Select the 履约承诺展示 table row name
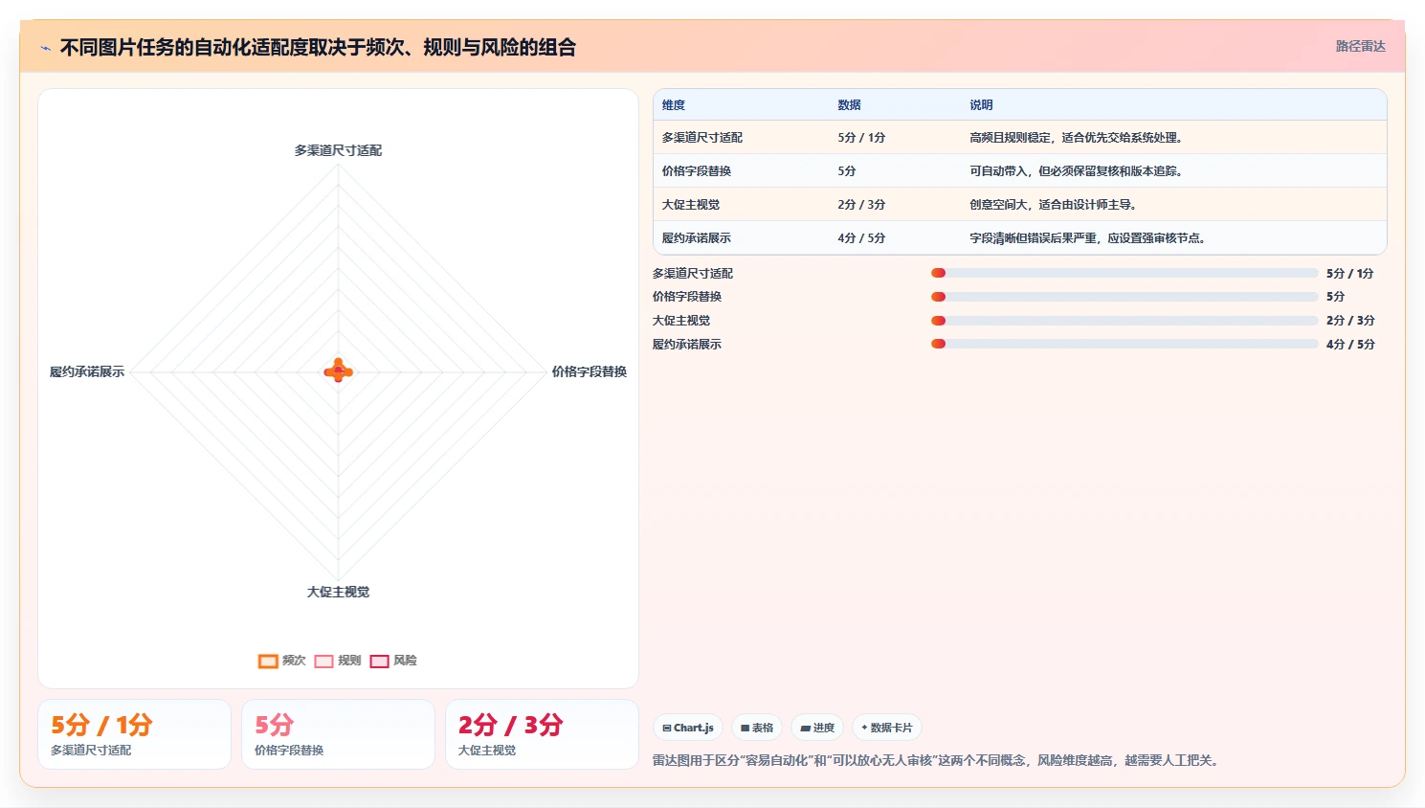 (697, 238)
